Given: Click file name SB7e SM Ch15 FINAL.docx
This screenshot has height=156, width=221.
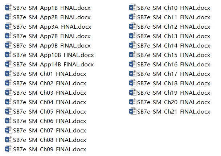Looking at the screenshot, I should pos(174,55).
